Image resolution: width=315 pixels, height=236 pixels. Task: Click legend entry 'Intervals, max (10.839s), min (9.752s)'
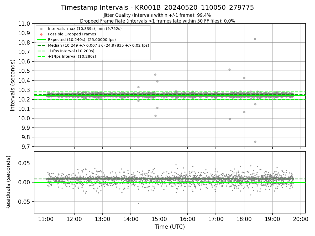[x=85, y=29]
